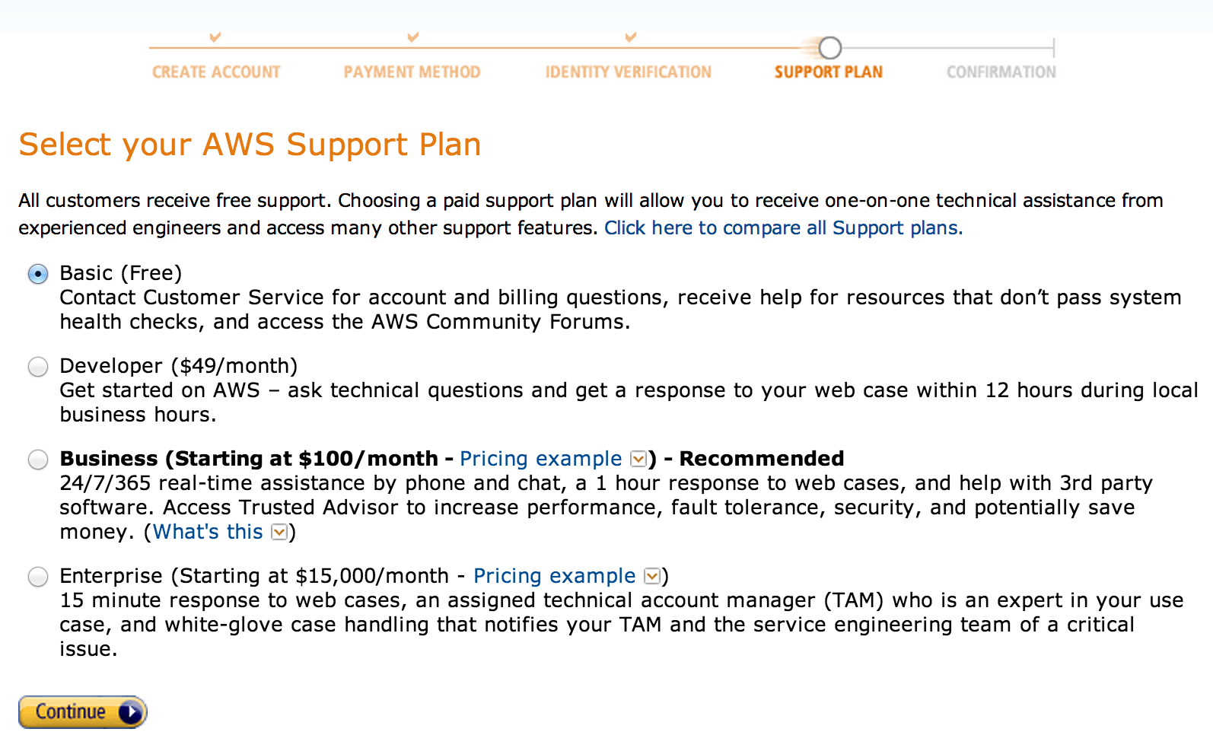Image resolution: width=1213 pixels, height=735 pixels.
Task: Click the checkmark above Create Account
Action: [x=215, y=37]
